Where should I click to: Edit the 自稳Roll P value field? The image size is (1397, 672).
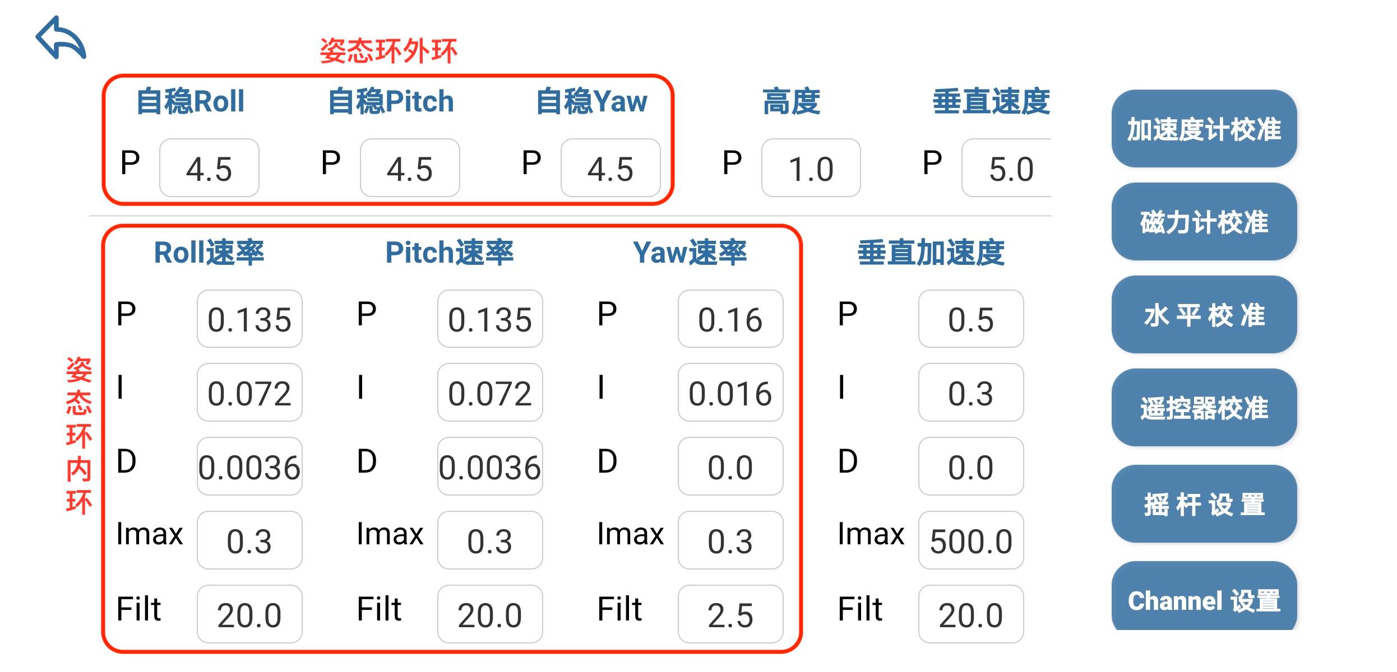pyautogui.click(x=209, y=168)
